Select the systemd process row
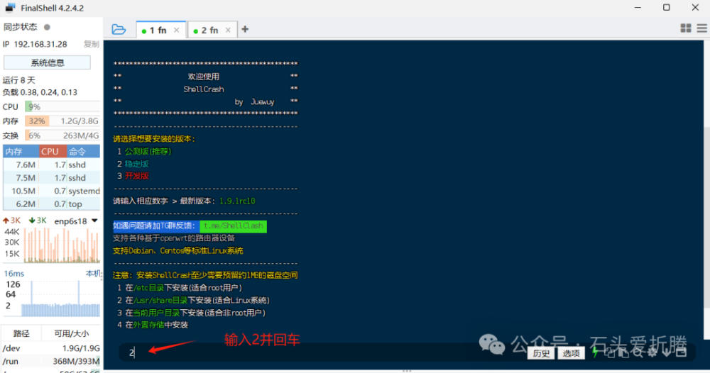710x373 pixels. (52, 191)
